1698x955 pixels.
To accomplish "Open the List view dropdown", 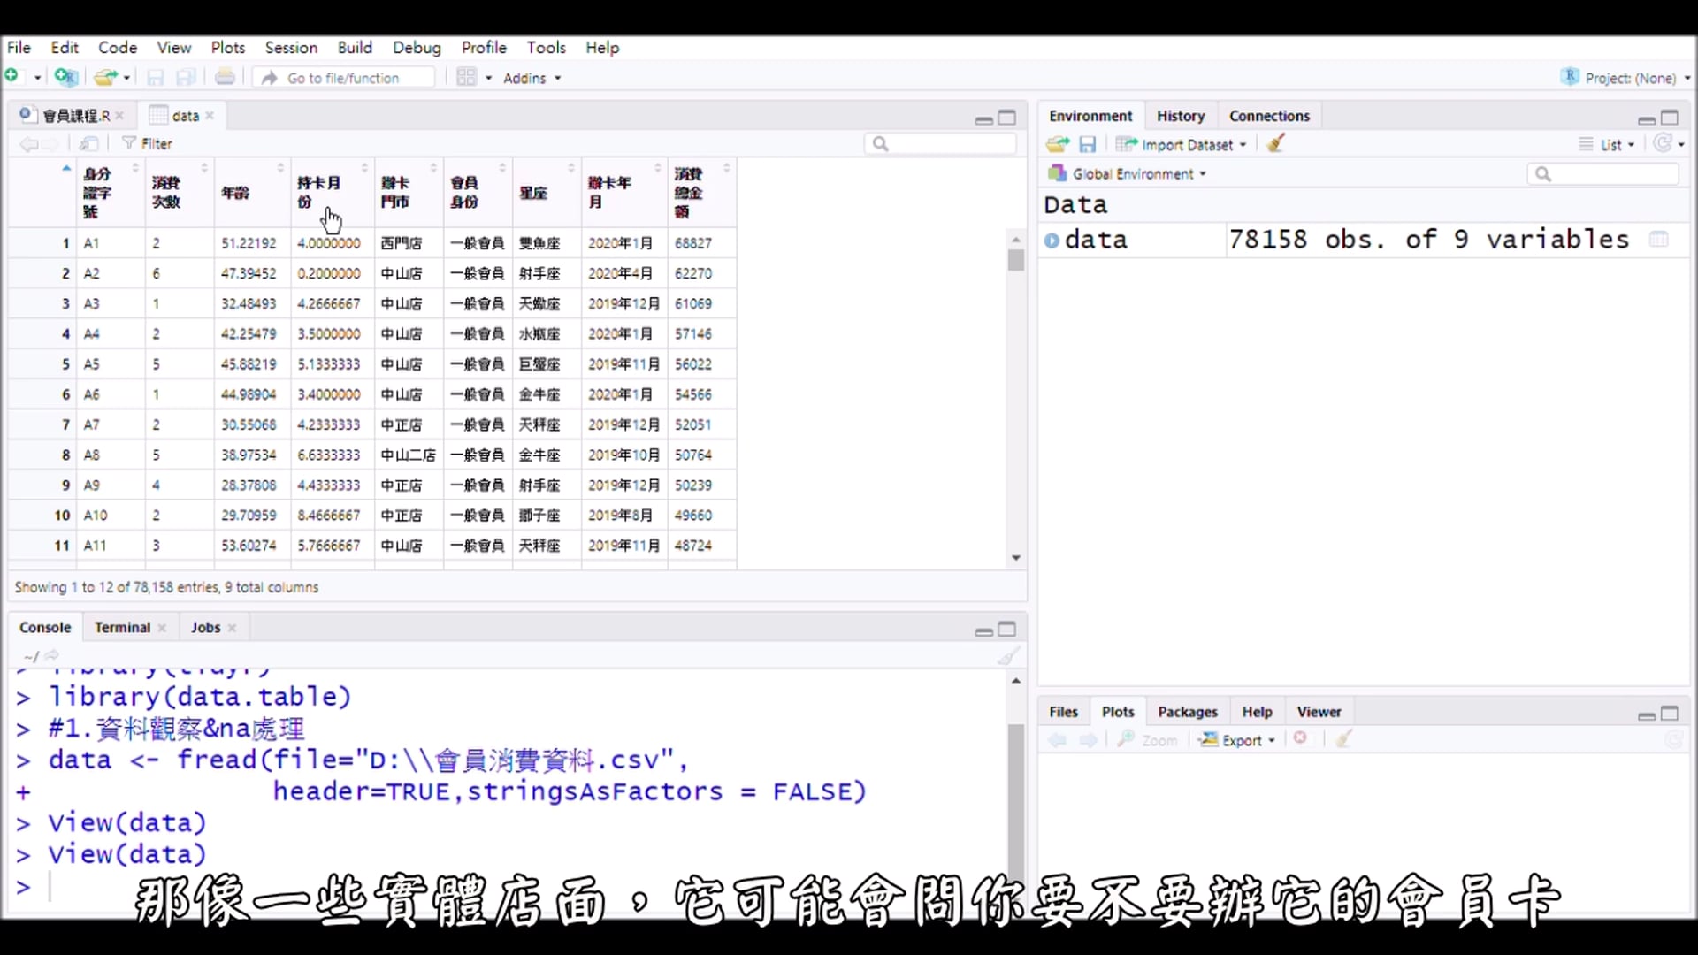I will (x=1610, y=145).
